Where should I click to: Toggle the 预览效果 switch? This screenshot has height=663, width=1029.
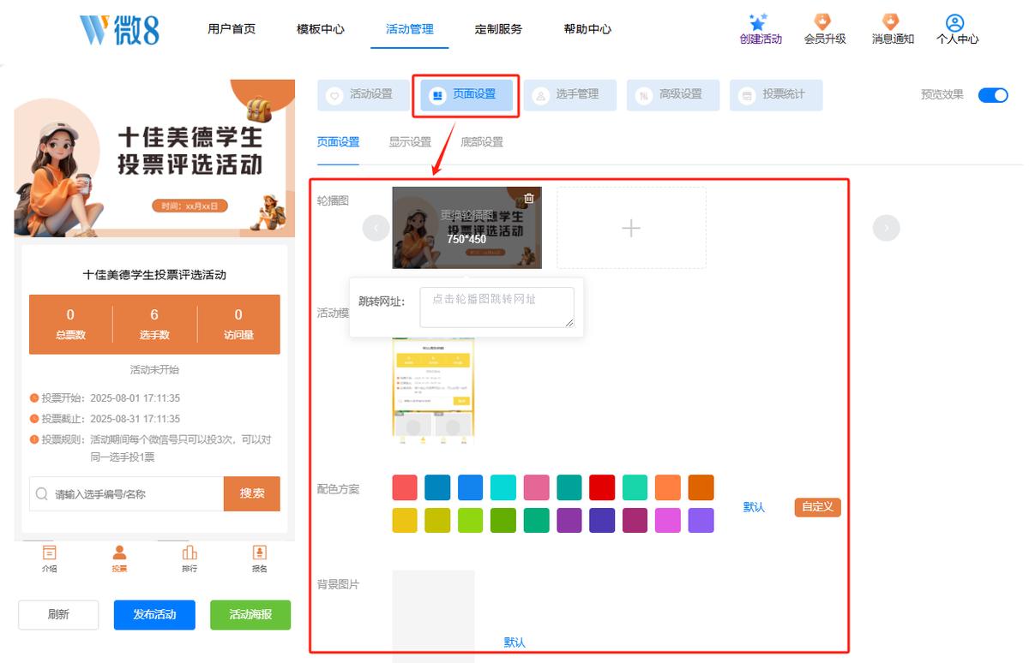point(993,95)
